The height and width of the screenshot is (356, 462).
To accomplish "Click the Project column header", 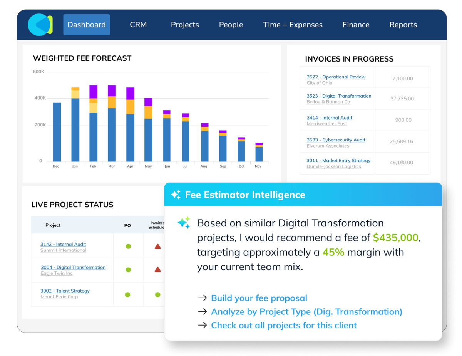I will tap(53, 225).
